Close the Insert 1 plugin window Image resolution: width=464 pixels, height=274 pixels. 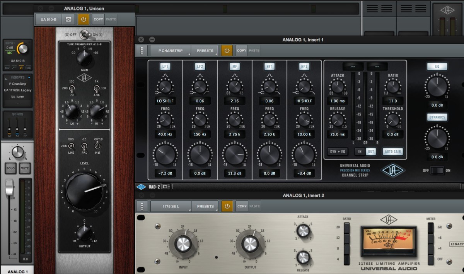click(x=141, y=39)
